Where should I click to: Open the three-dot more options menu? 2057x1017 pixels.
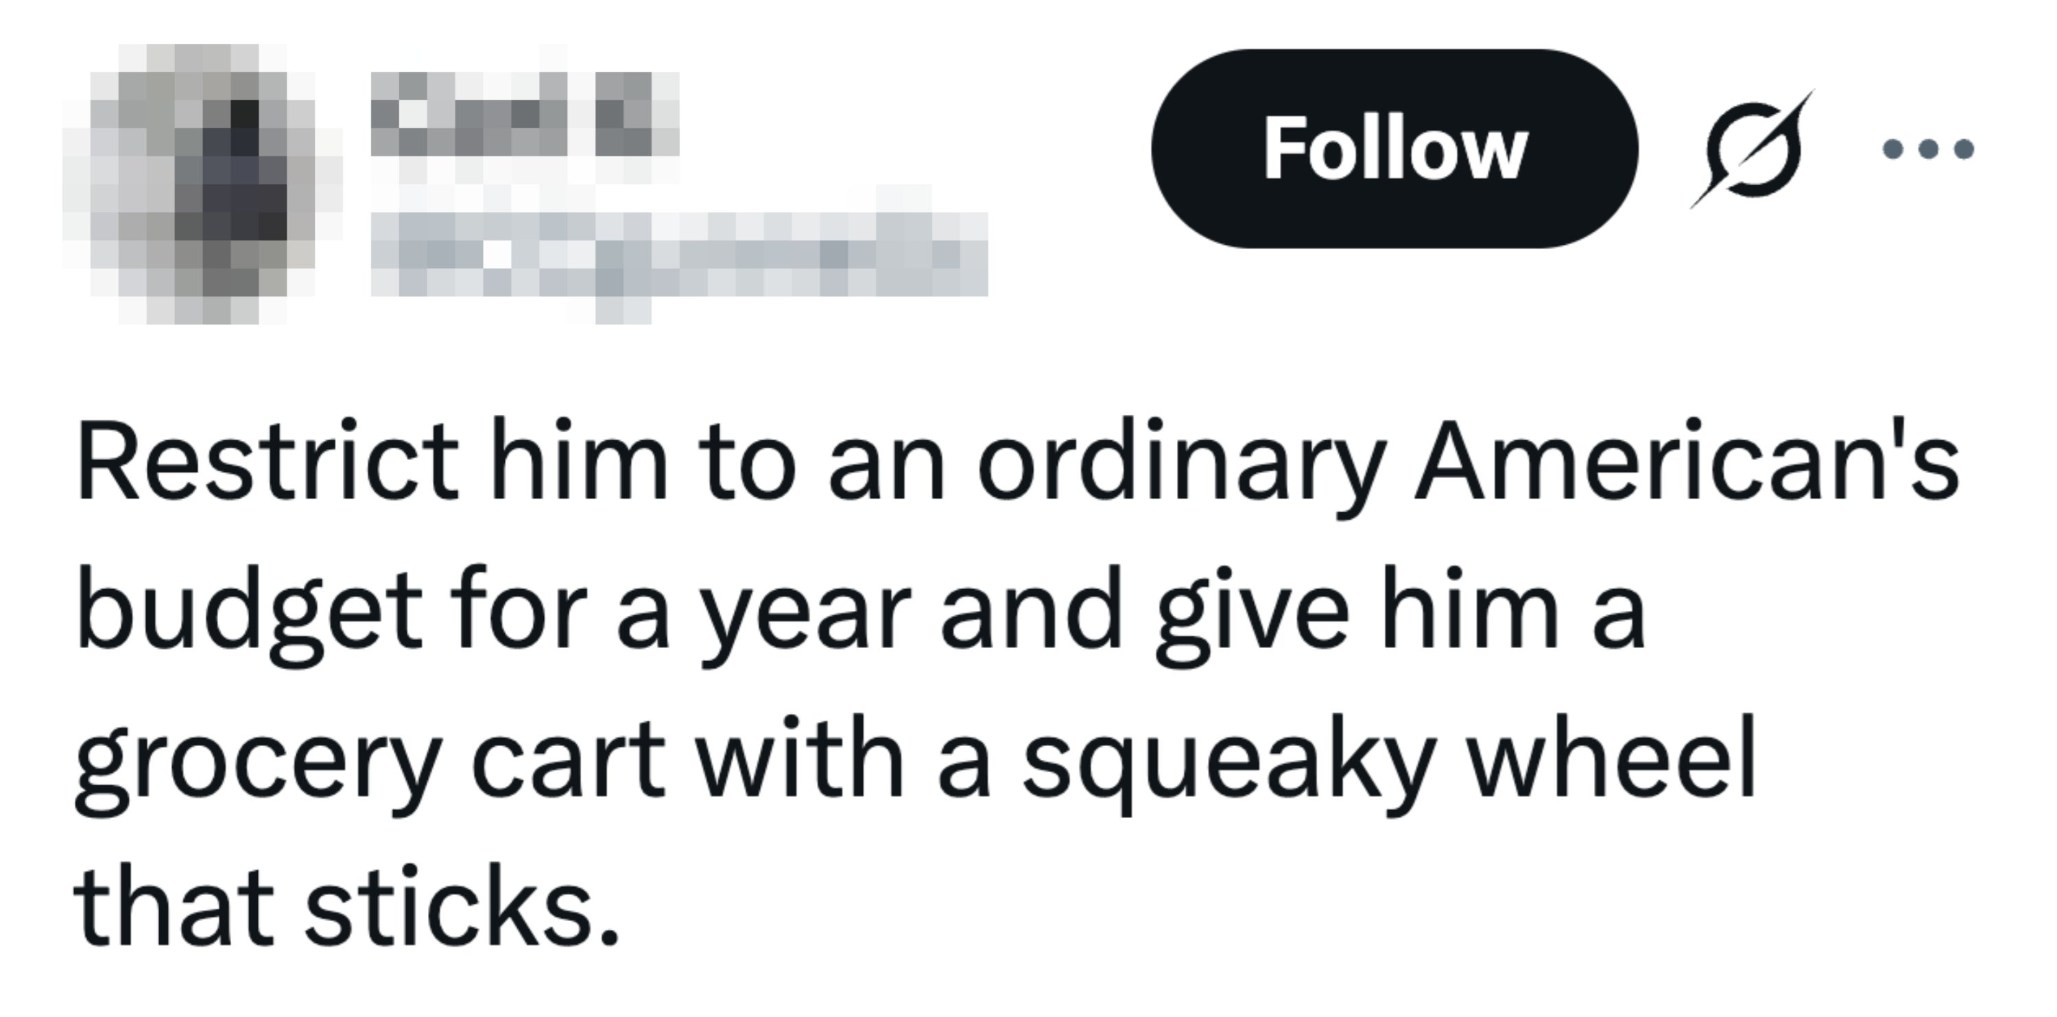(x=1929, y=149)
